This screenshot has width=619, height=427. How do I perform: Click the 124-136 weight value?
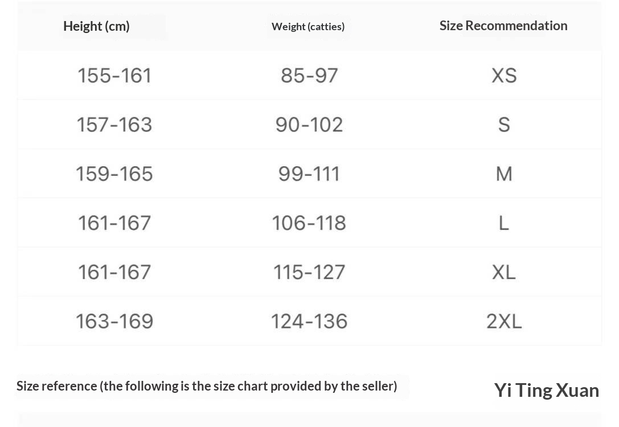click(x=309, y=321)
